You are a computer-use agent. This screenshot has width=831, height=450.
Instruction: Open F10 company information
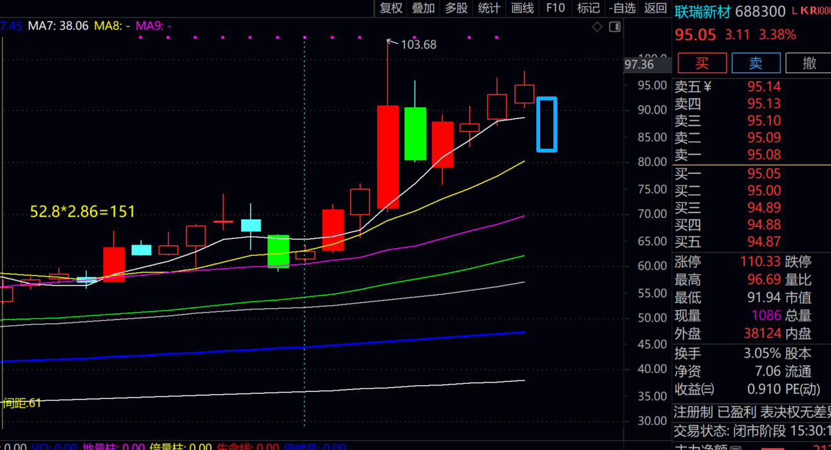click(555, 8)
